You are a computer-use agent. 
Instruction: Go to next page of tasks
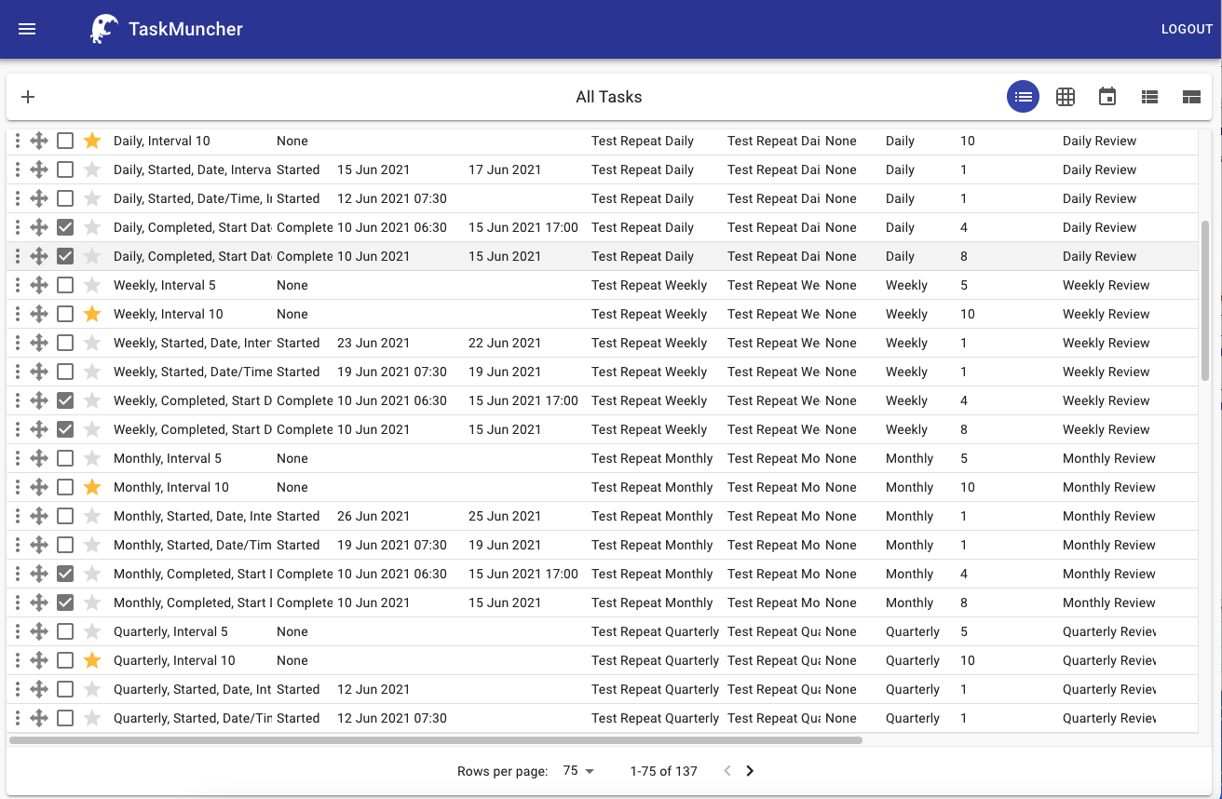click(x=750, y=771)
